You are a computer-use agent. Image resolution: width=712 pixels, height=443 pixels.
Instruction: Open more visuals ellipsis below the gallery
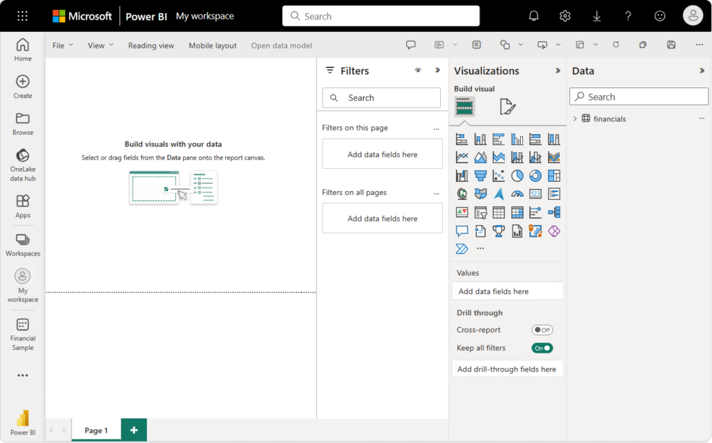click(x=480, y=249)
